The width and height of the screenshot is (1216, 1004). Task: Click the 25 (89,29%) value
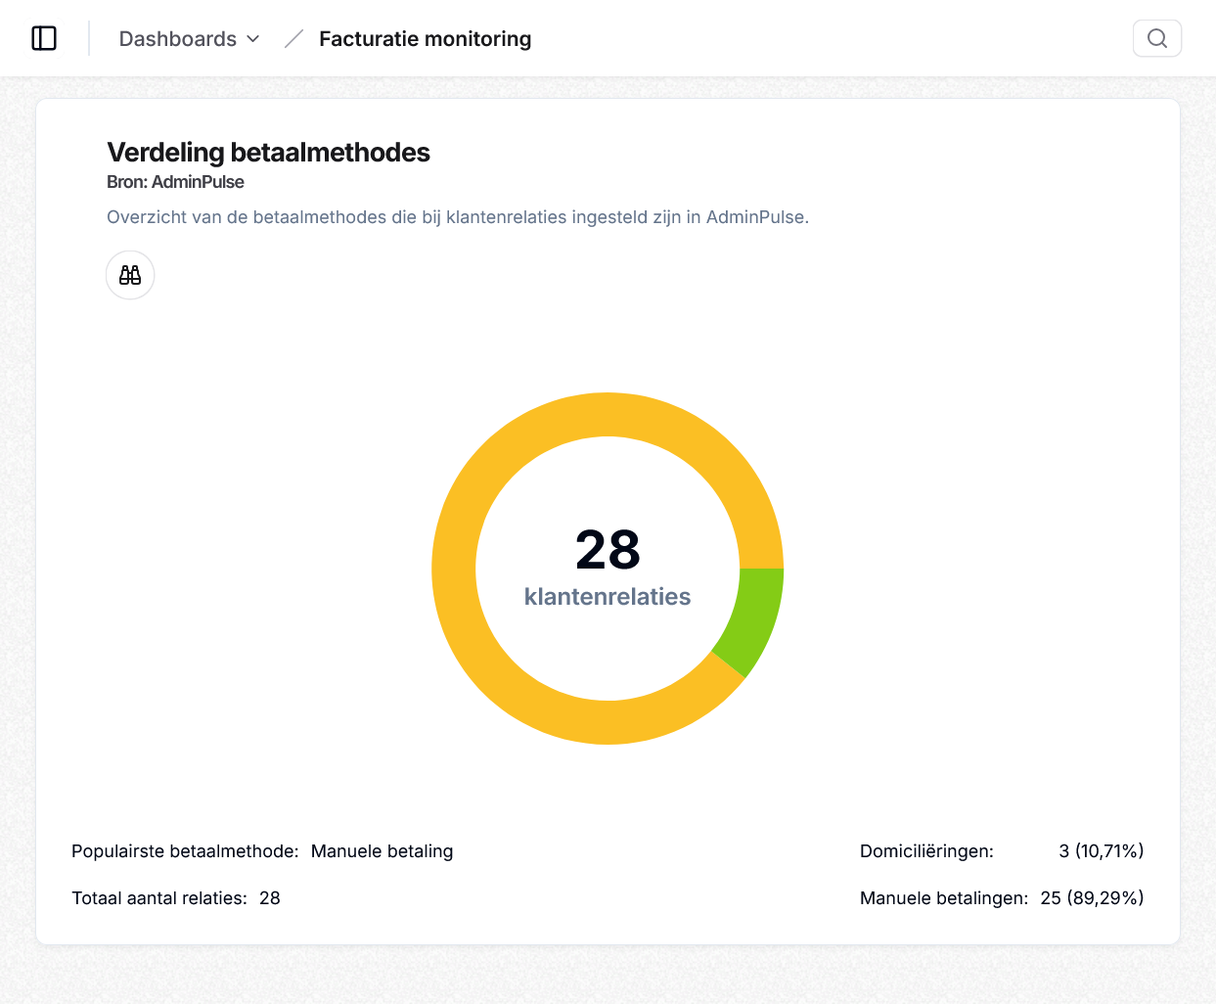point(1092,898)
